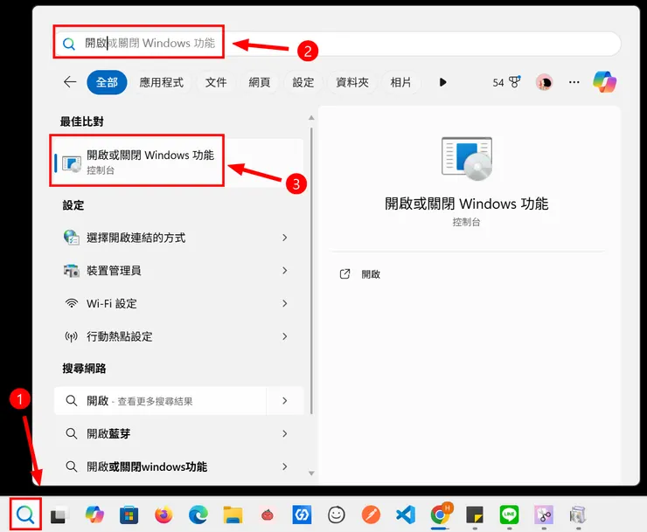Switch to the 設定 filter tab

tap(303, 82)
